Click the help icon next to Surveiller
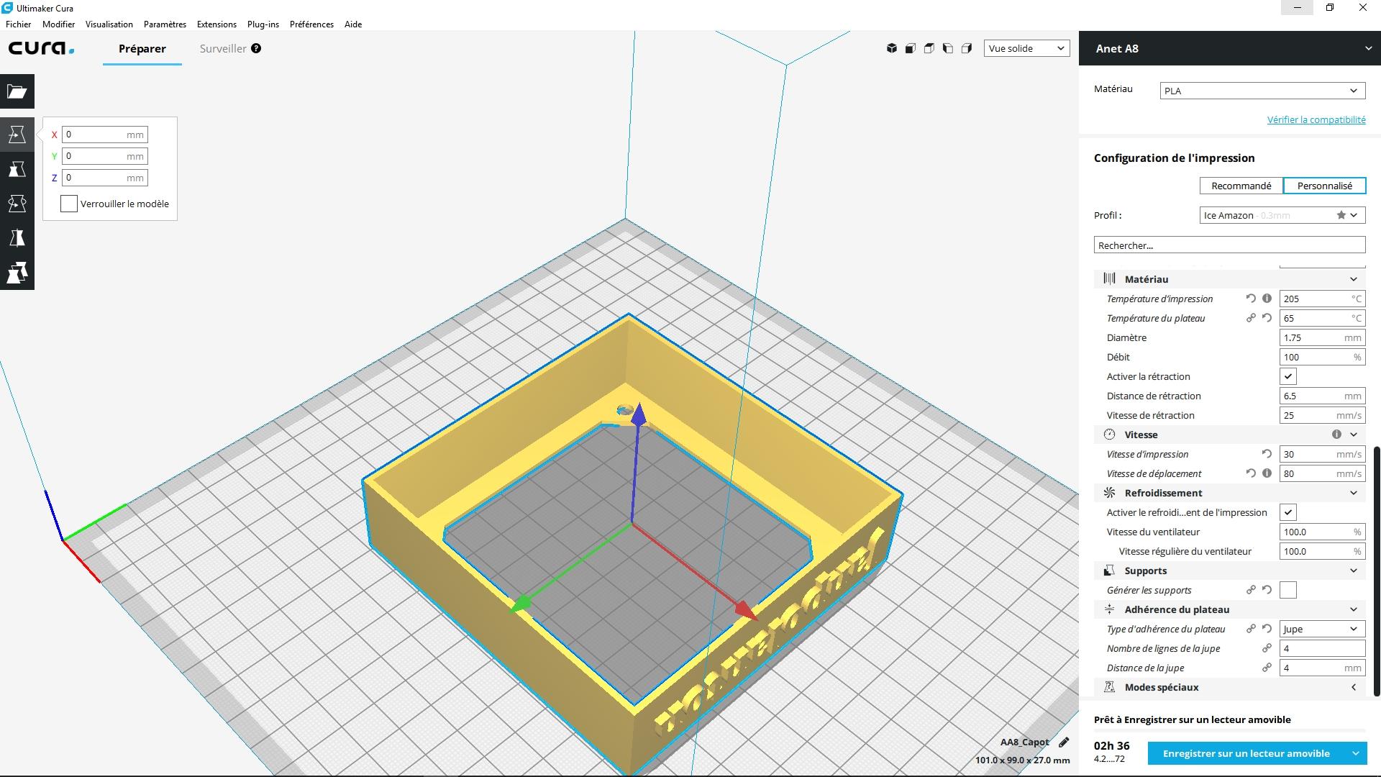The image size is (1381, 777). click(256, 48)
